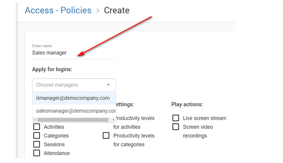Select itmanager@democompany.com from the list
The image size is (283, 163).
click(73, 98)
